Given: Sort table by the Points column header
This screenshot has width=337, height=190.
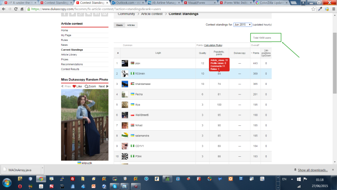Looking at the screenshot, I should pyautogui.click(x=255, y=53).
